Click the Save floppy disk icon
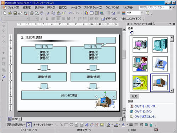This screenshot has height=133, width=177. (15, 13)
